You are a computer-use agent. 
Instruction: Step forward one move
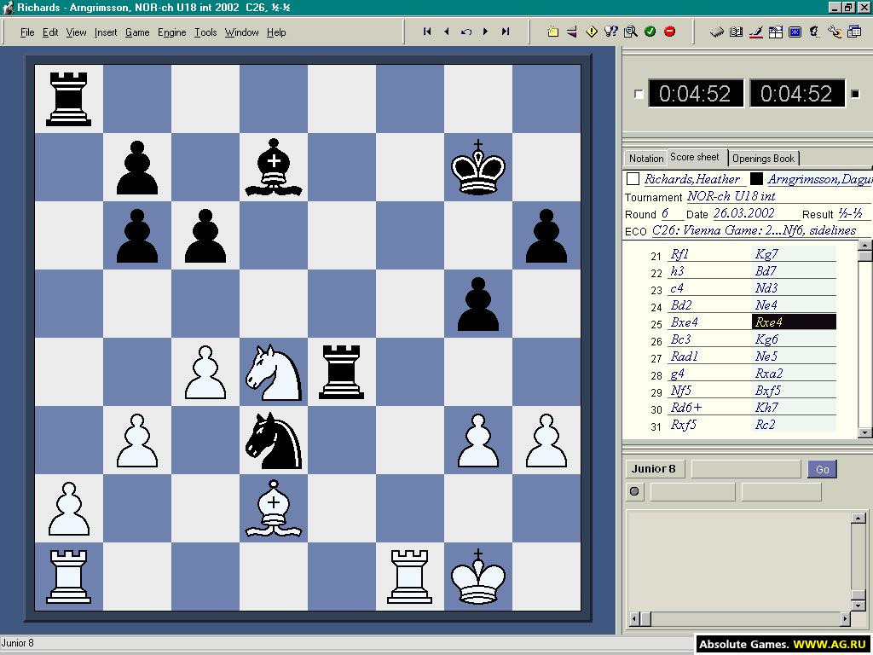[485, 32]
